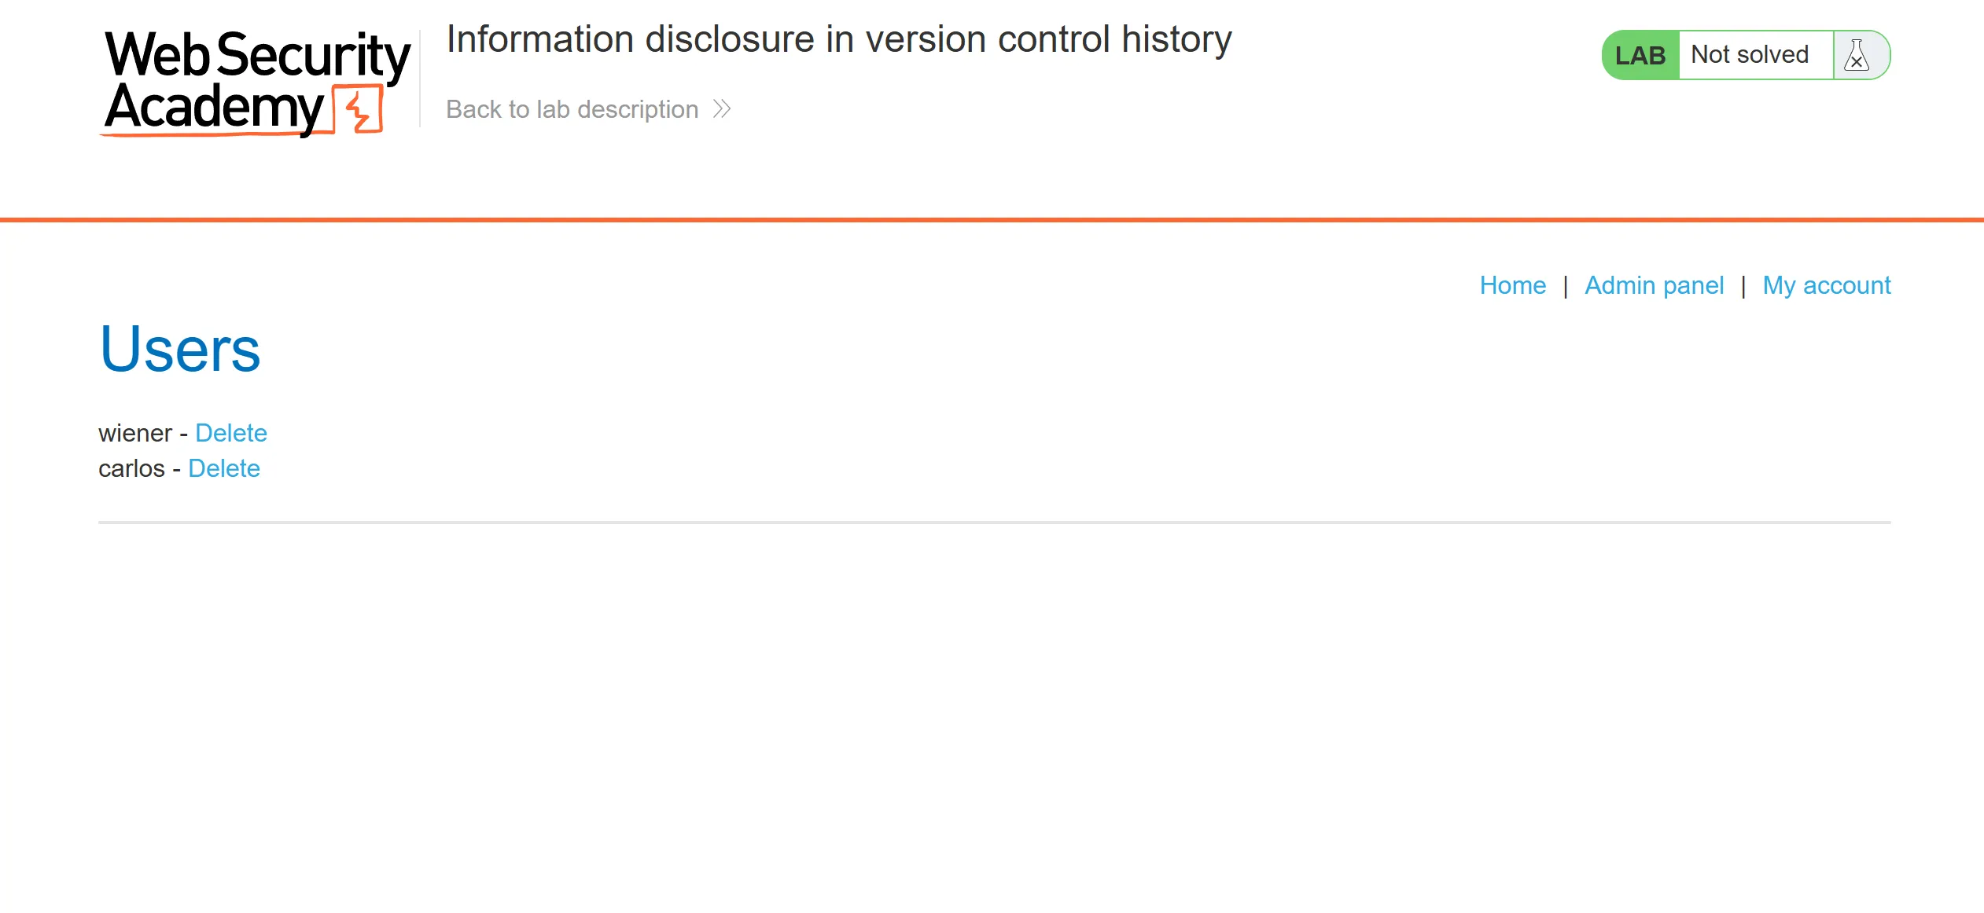Navigate to My account

pos(1826,285)
